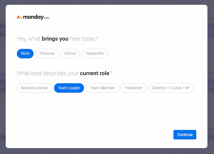Toggle the Team Leader role pill

tap(69, 88)
